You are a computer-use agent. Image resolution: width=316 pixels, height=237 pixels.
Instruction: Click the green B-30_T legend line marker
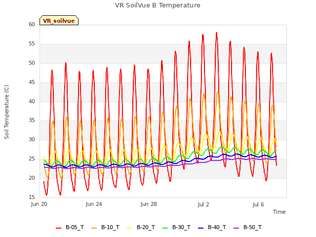165,228
